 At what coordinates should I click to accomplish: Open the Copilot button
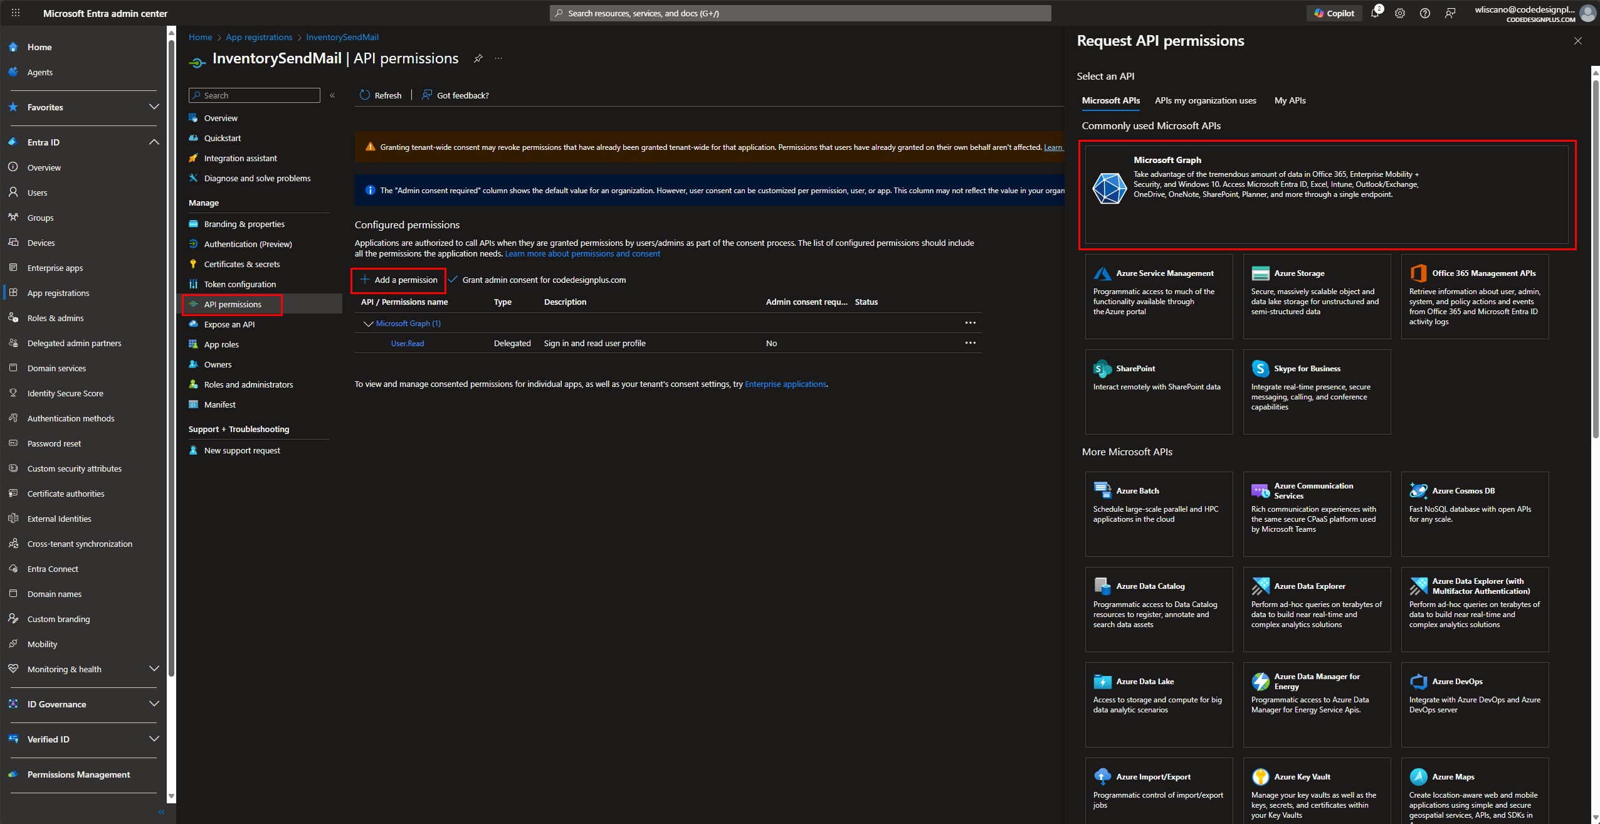(1334, 13)
